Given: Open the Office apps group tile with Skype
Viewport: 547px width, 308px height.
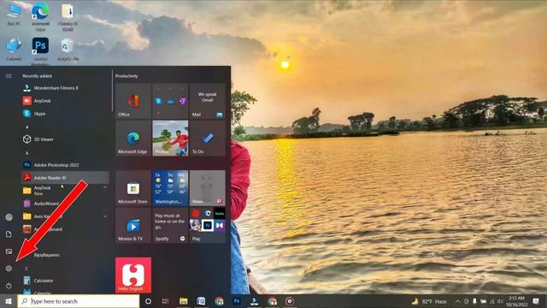Looking at the screenshot, I should pyautogui.click(x=170, y=101).
